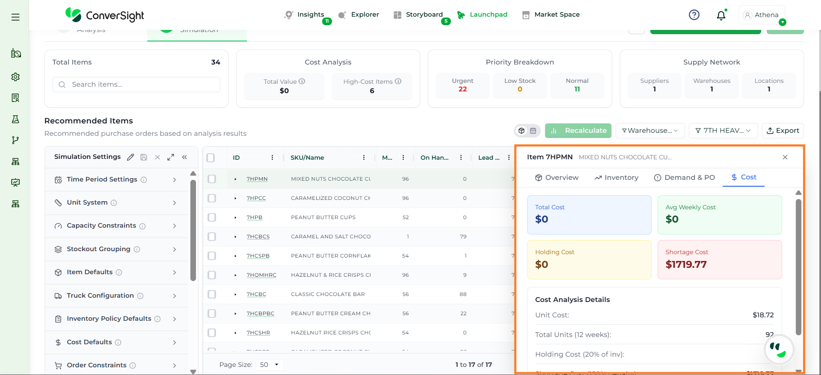The width and height of the screenshot is (821, 375).
Task: Collapse Simulation Settings panel with double chevron
Action: tap(184, 157)
